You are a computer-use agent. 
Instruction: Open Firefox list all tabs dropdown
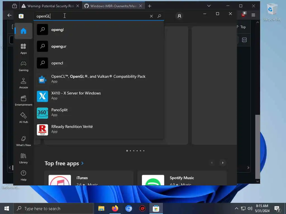coord(209,6)
